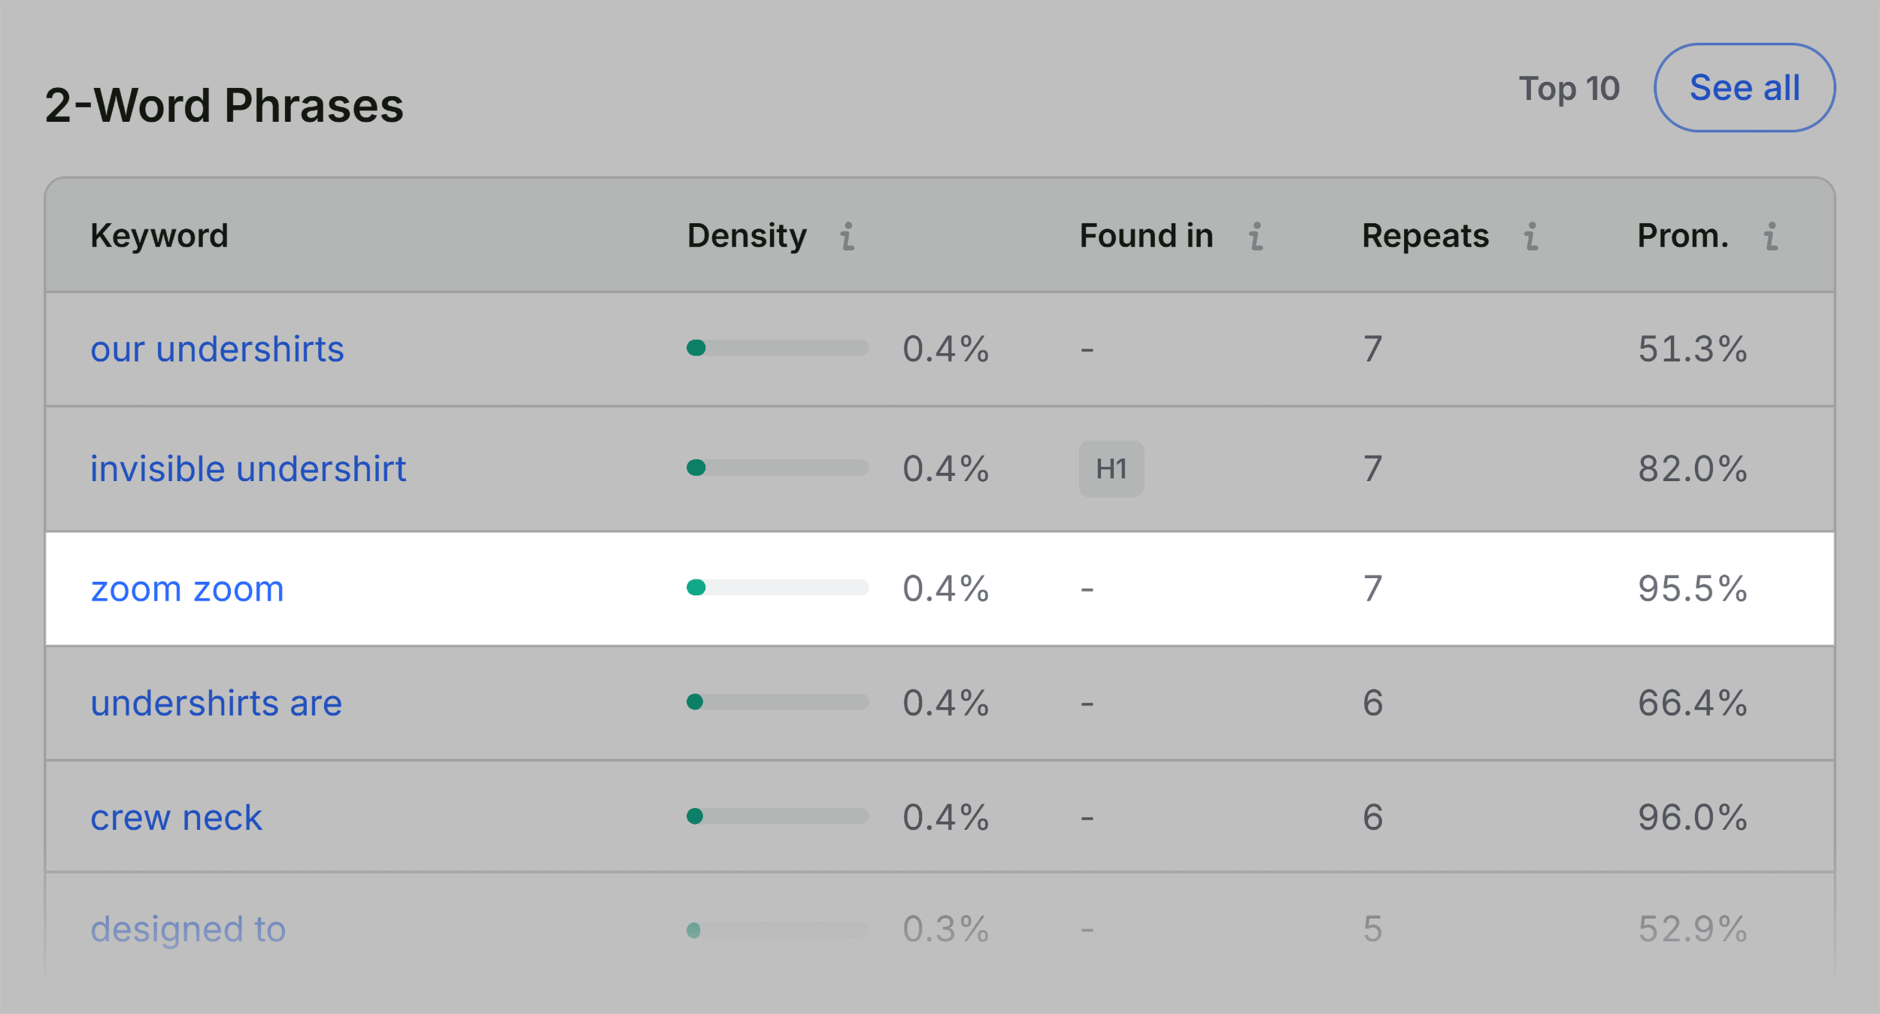Click the 52.9% prominence value

point(1693,930)
